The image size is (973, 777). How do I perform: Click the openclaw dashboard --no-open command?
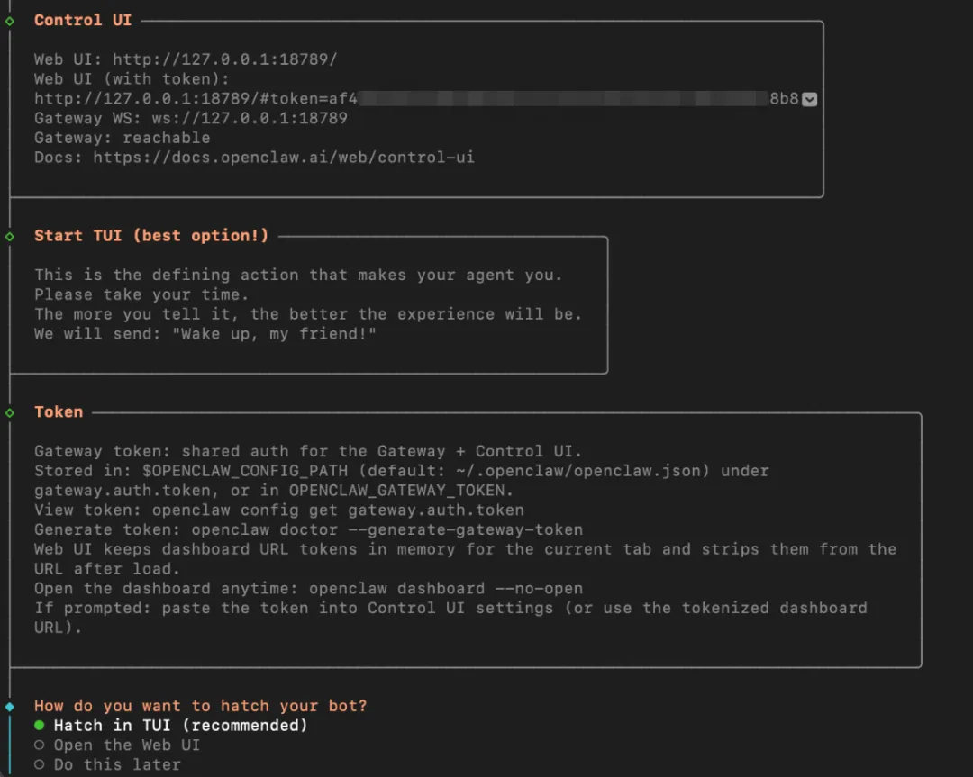click(x=446, y=589)
